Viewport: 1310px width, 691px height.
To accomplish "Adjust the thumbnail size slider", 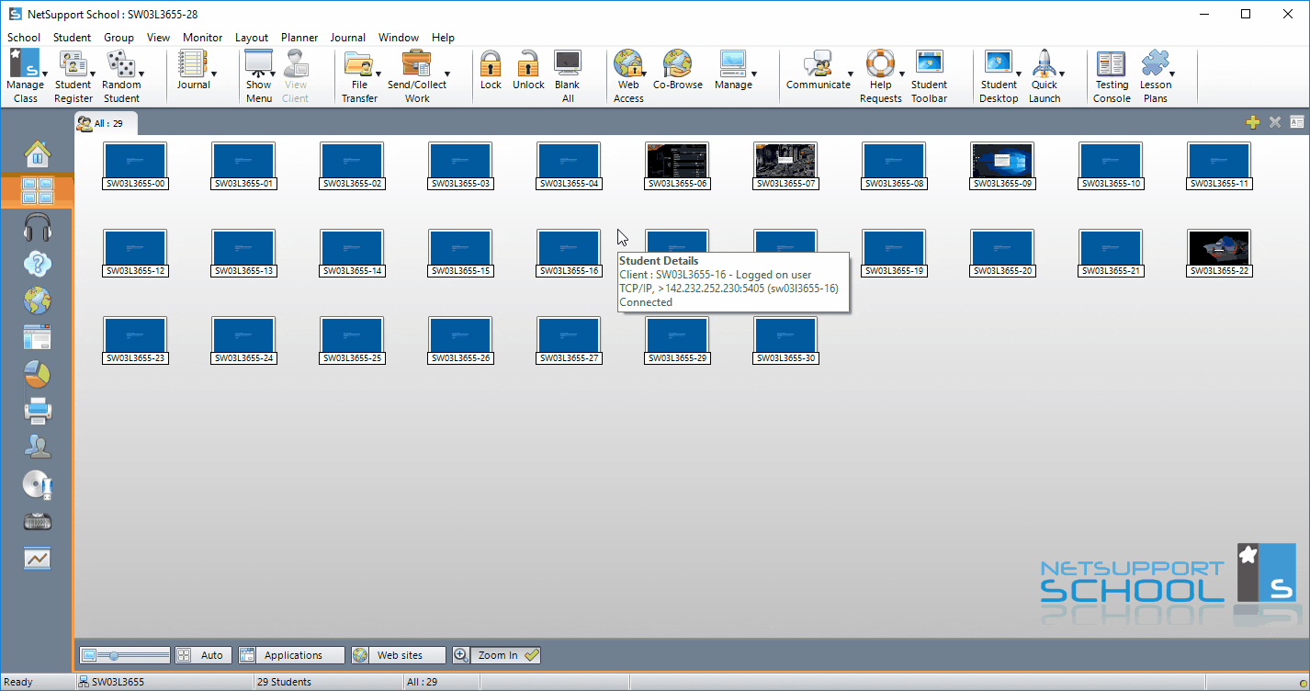I will [x=114, y=655].
